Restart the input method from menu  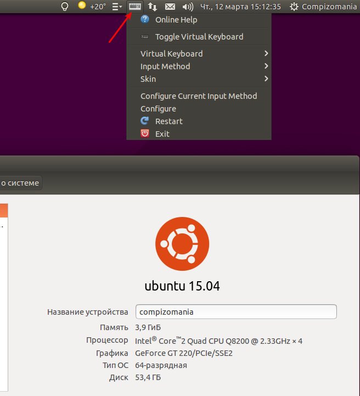(x=199, y=121)
